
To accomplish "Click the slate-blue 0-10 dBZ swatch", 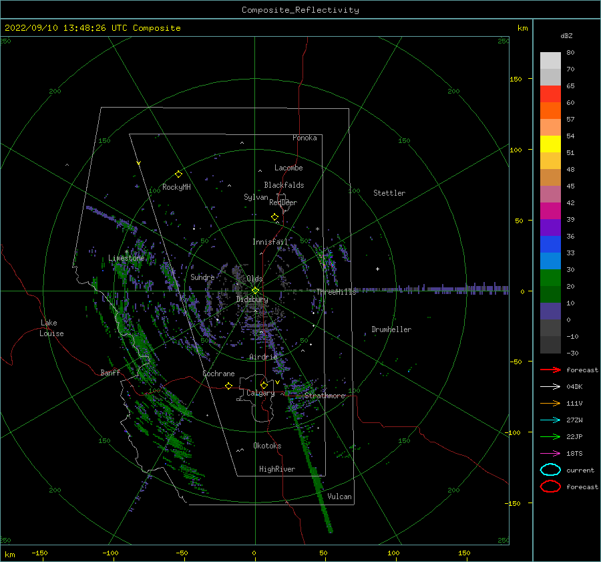I will tap(550, 311).
